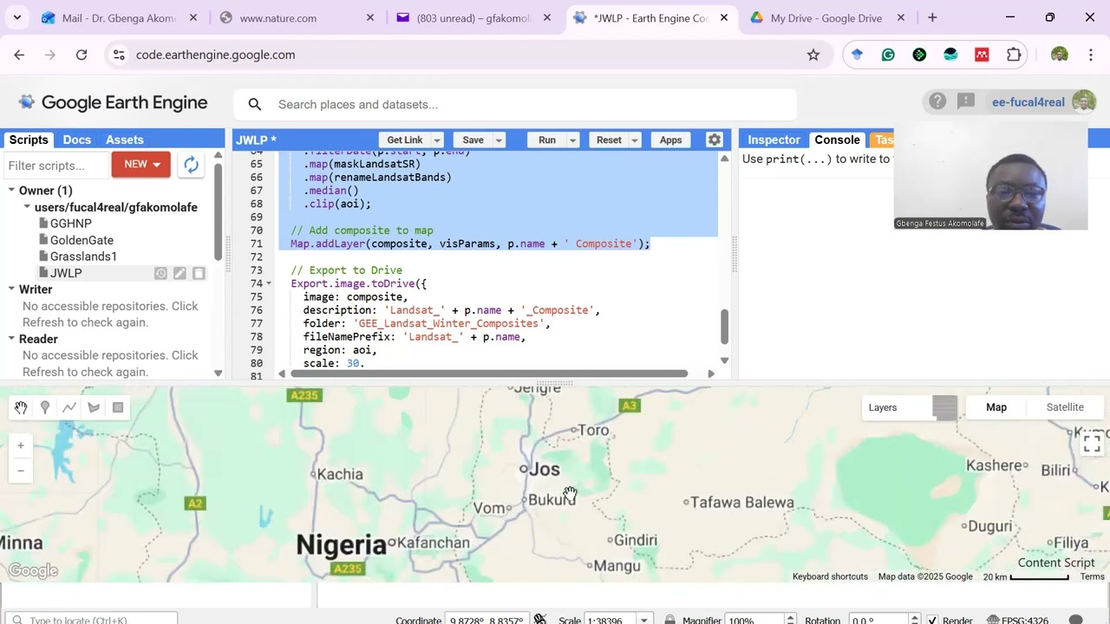The image size is (1110, 624).
Task: Collapse the Owner (1) section
Action: pyautogui.click(x=11, y=191)
